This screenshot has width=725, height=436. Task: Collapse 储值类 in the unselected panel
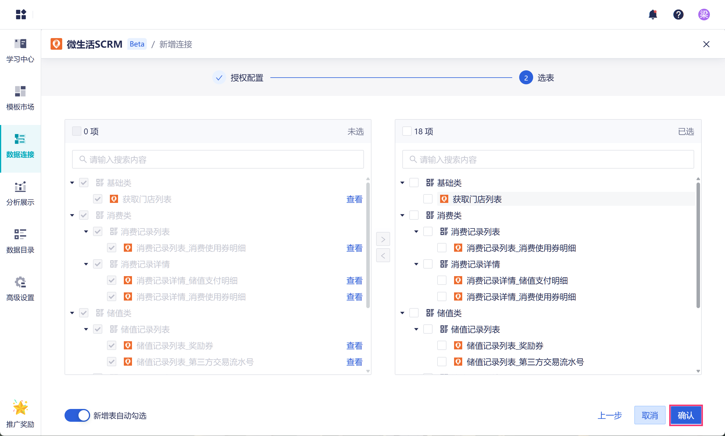click(x=72, y=313)
